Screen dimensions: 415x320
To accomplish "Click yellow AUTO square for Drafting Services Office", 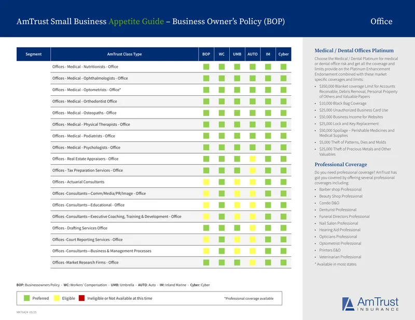I will [253, 228].
